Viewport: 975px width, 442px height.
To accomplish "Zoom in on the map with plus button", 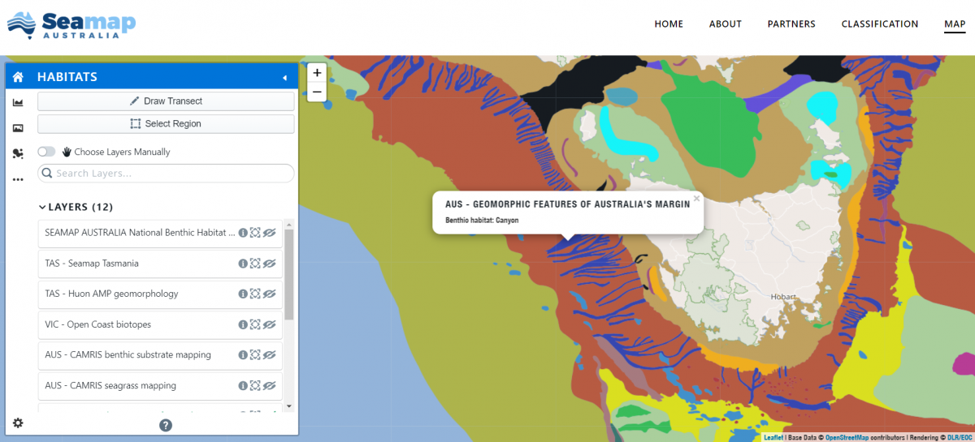I will [317, 73].
